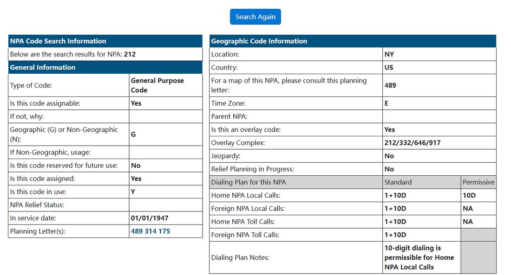This screenshot has height=275, width=511.
Task: Open planning letter 175 link
Action: tap(164, 231)
